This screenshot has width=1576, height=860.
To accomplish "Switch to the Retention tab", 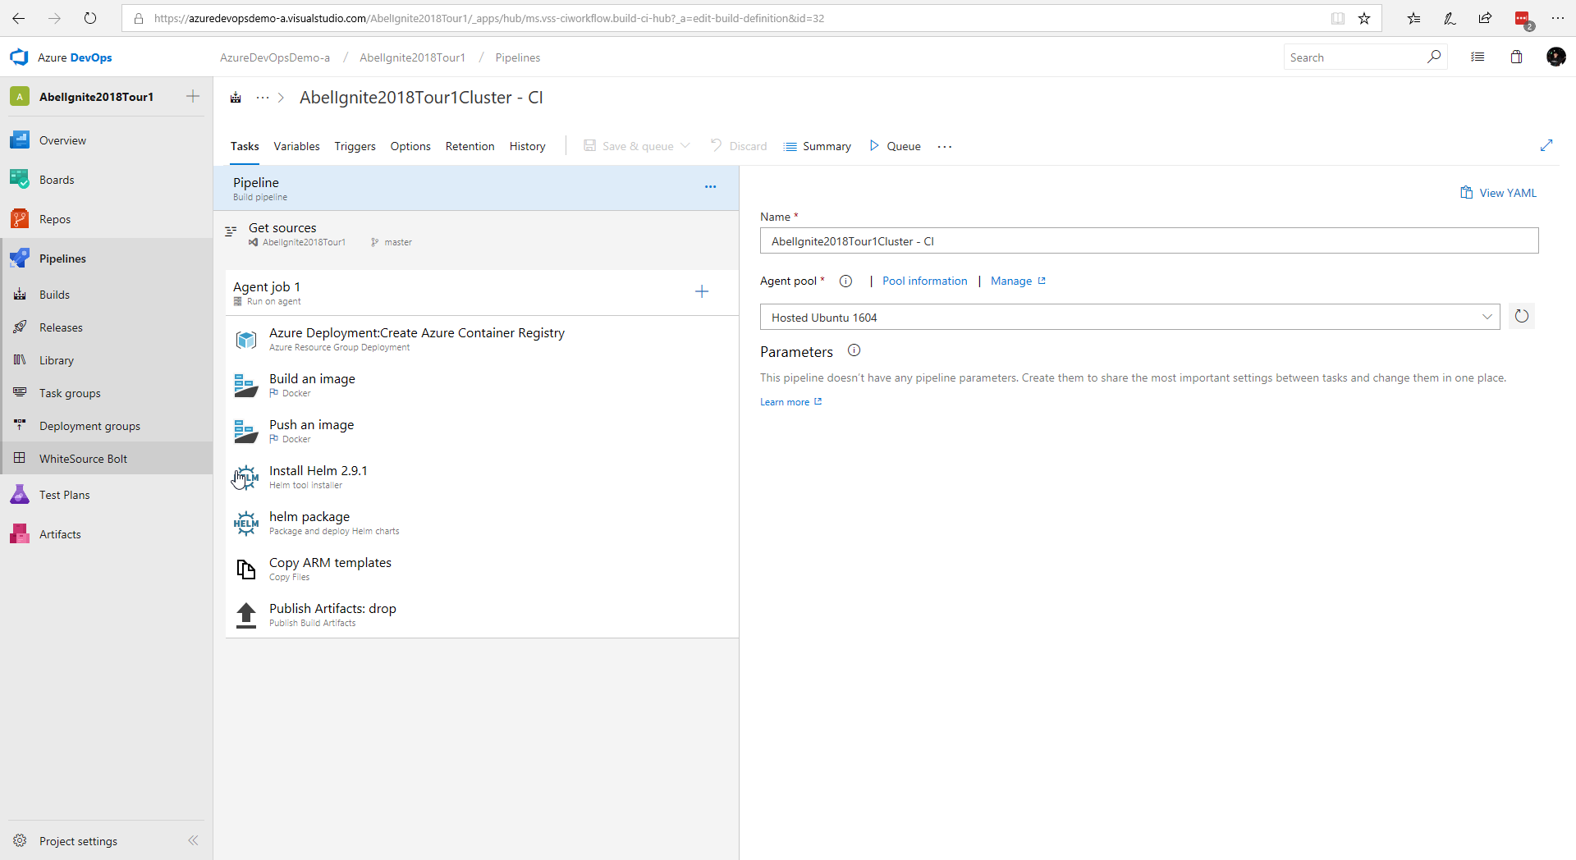I will (470, 146).
